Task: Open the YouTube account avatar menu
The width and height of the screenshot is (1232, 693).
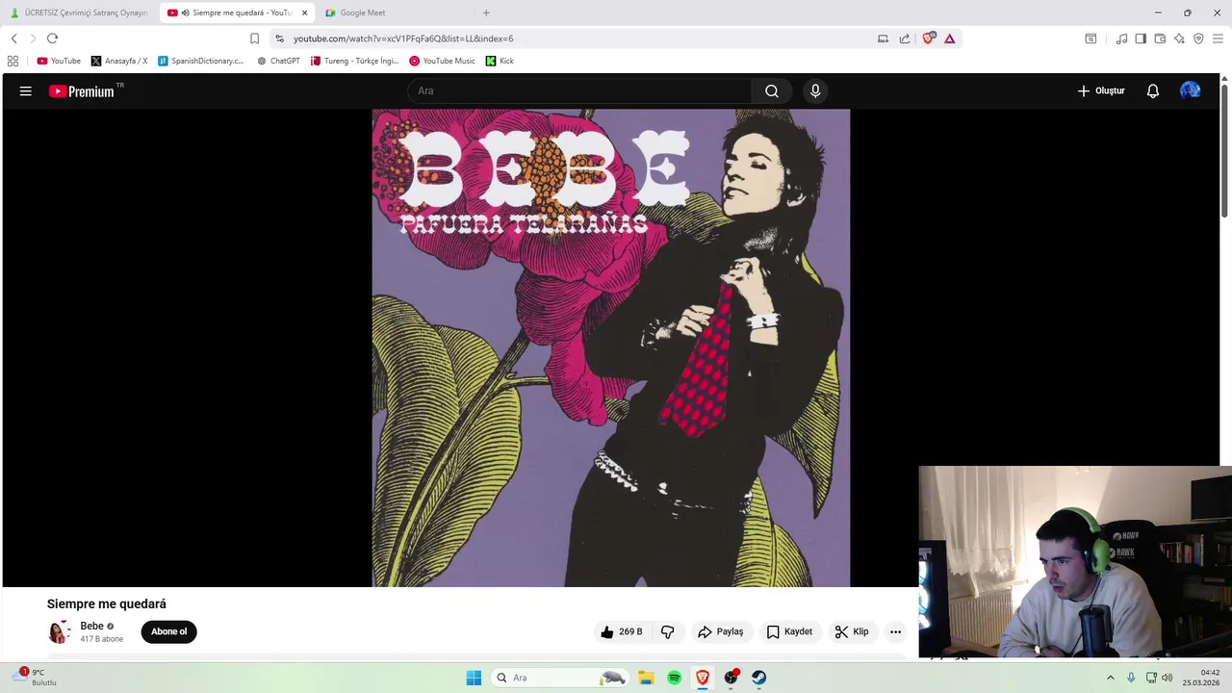Action: tap(1191, 90)
